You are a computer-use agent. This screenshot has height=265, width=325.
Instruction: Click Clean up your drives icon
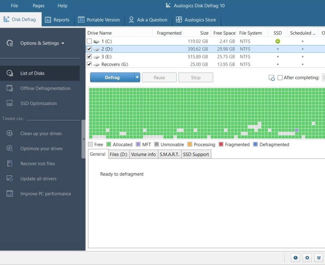coord(10,133)
